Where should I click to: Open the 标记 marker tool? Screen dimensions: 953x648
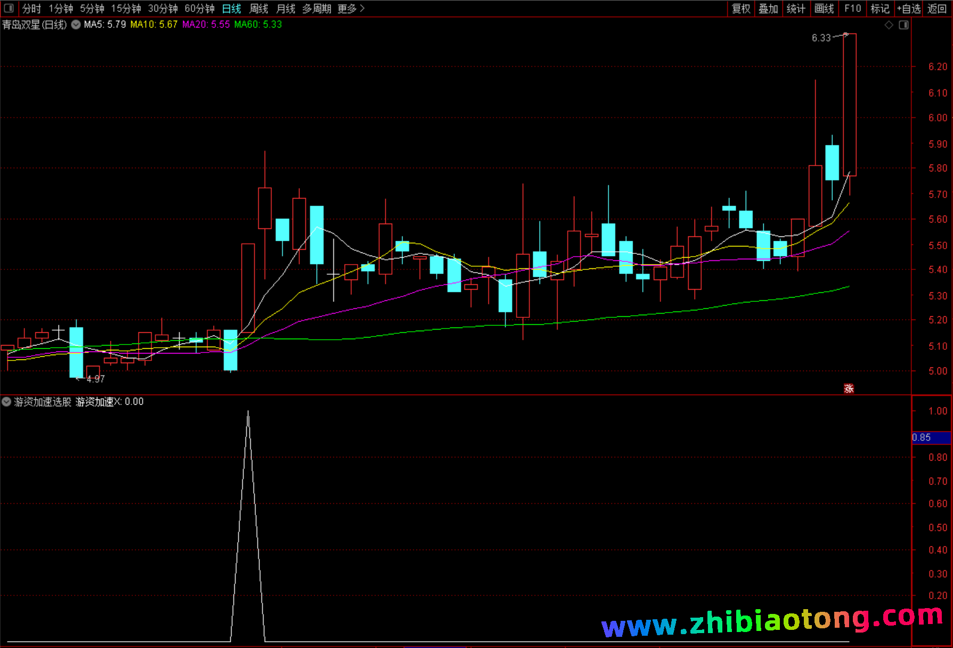pyautogui.click(x=879, y=9)
